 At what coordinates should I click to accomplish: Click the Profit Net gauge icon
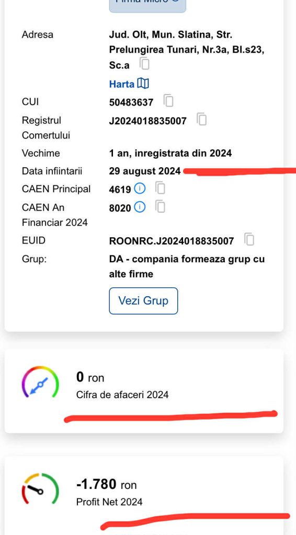pyautogui.click(x=40, y=489)
